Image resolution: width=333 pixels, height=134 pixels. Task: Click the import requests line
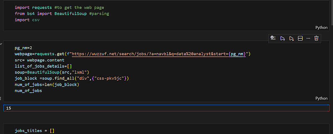(33, 7)
